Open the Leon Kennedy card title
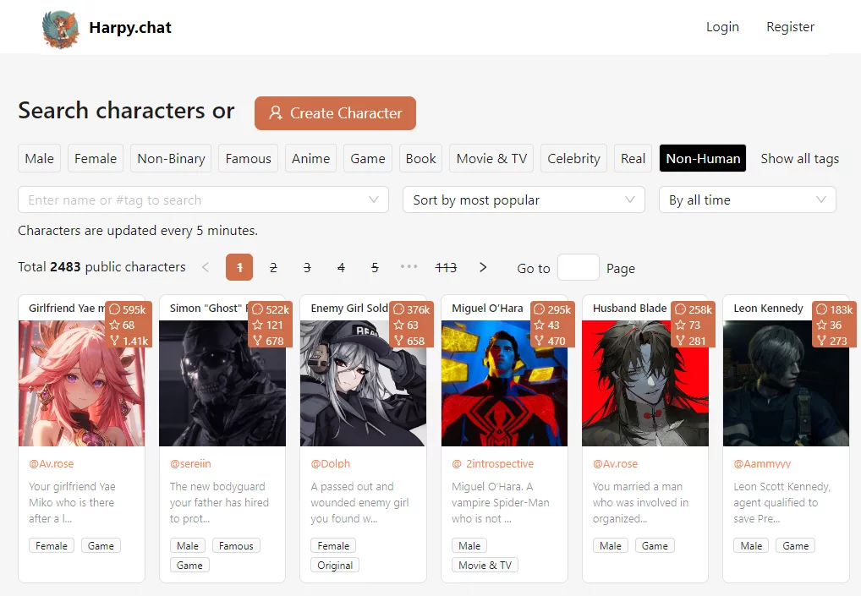This screenshot has width=861, height=596. pos(768,309)
